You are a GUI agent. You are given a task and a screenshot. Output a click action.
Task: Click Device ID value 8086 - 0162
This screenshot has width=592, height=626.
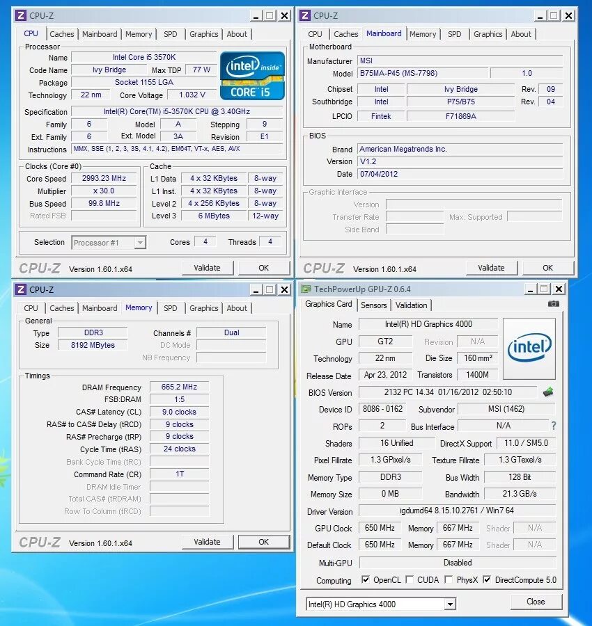382,409
